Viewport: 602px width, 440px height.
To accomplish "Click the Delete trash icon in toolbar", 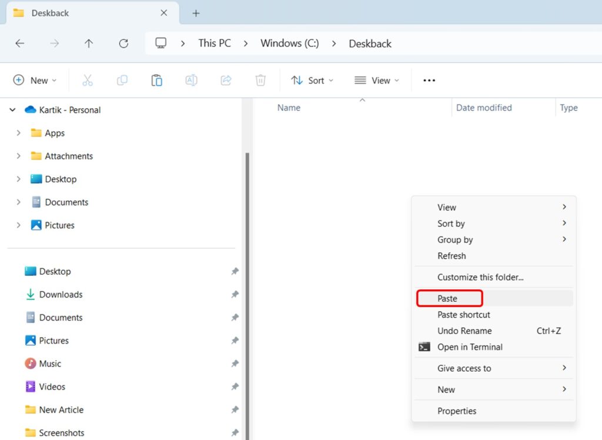I will point(260,81).
